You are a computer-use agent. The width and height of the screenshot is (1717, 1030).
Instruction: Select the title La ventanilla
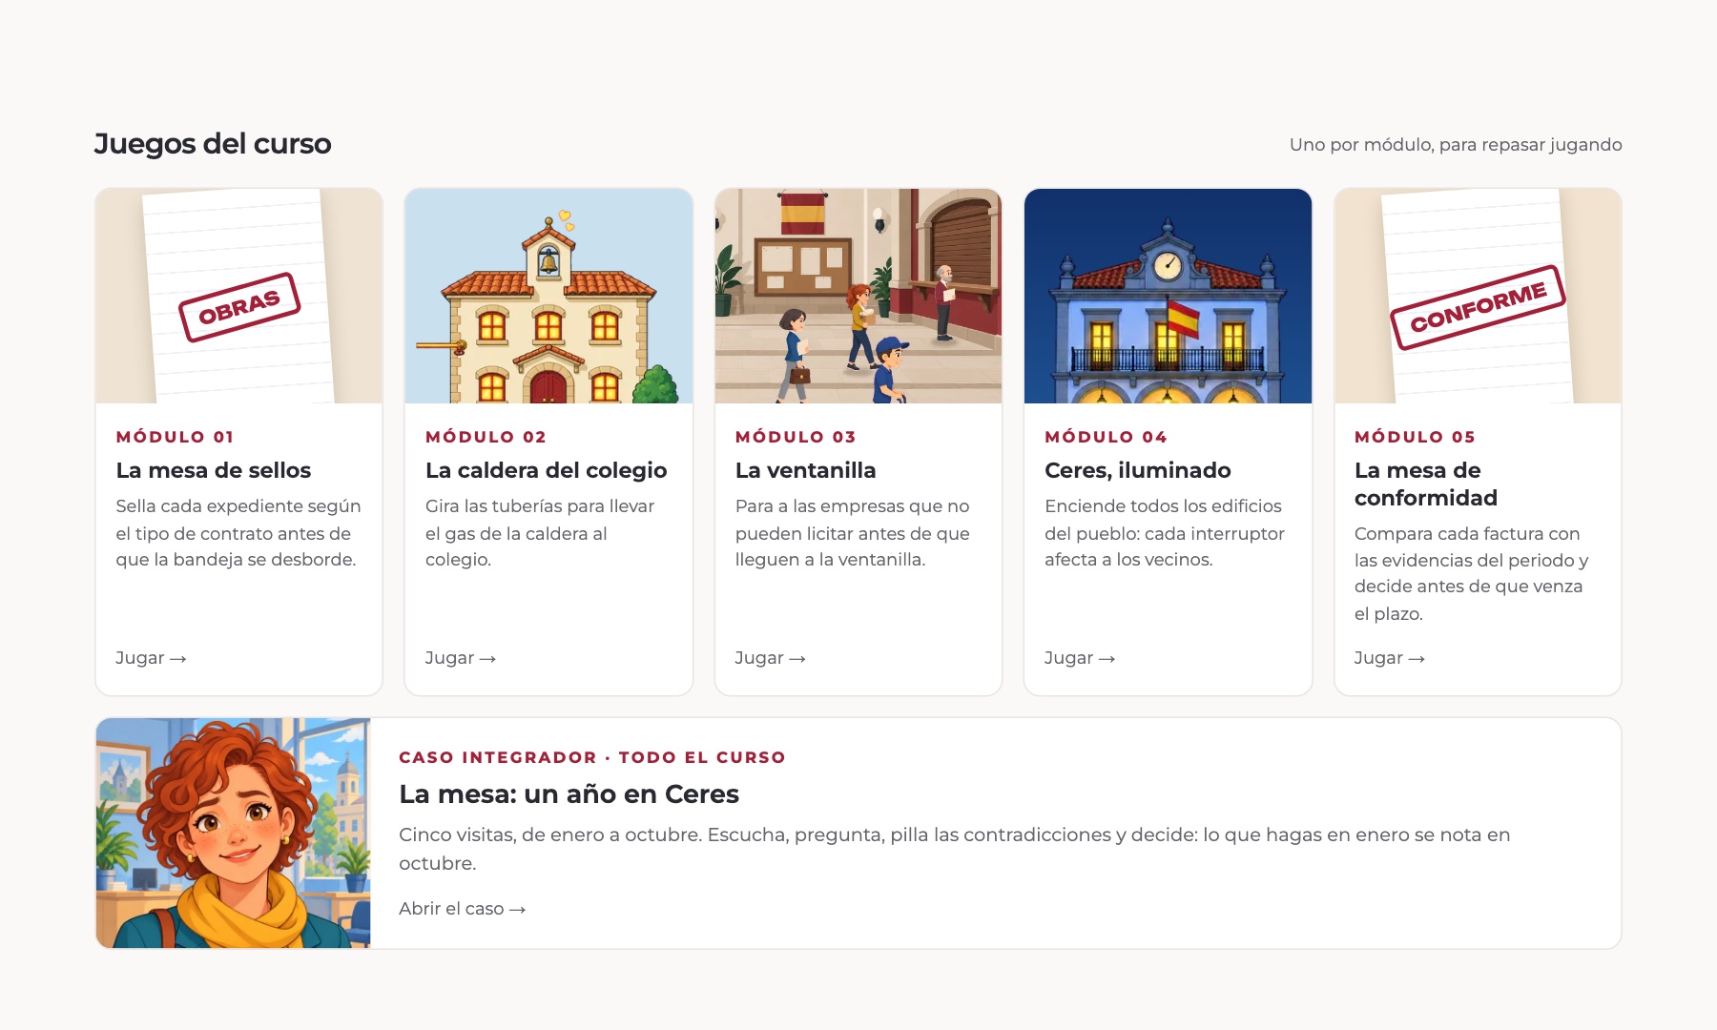click(x=806, y=470)
